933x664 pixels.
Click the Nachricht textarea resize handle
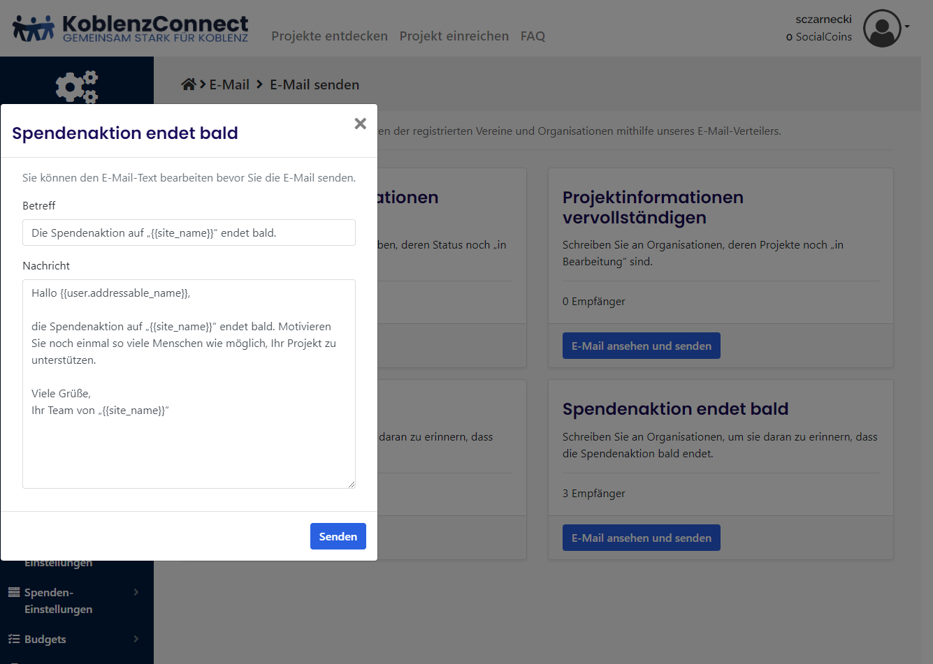352,484
